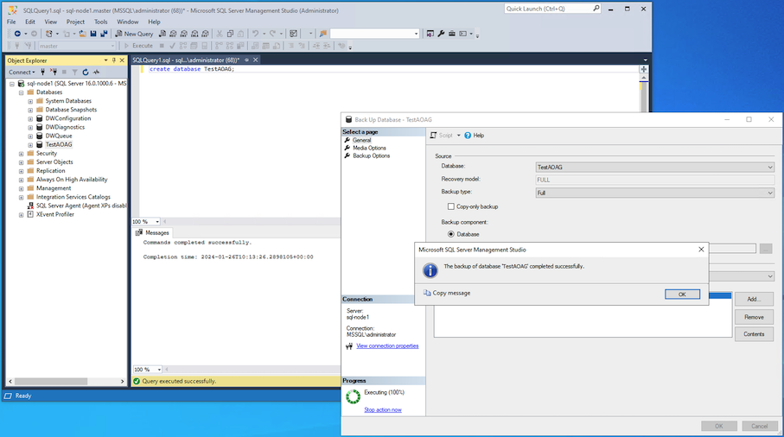
Task: Click the Script icon in Back Up Database toolbar
Action: [434, 136]
